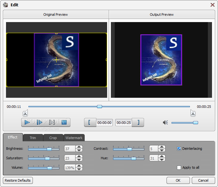Click the Contrast slider handle
Image resolution: width=218 pixels, height=187 pixels.
pos(130,149)
